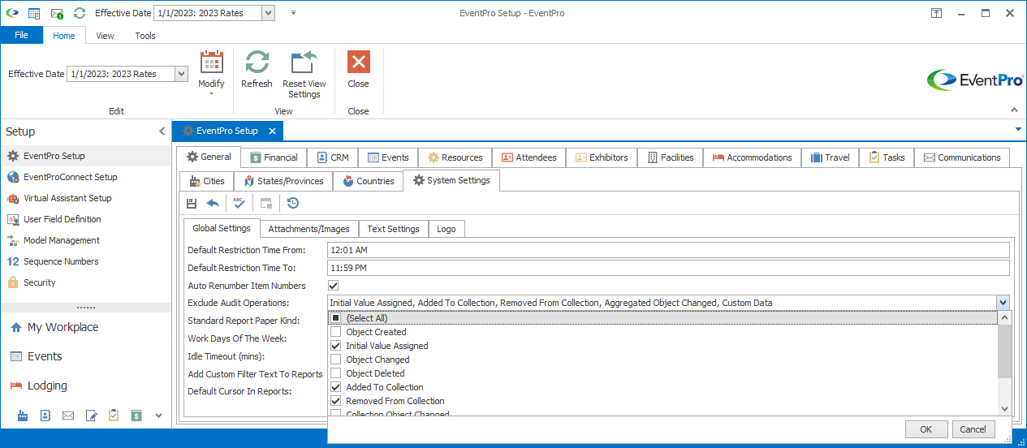Uncheck Added To Collection option
Screen dimensions: 1027x448
(335, 387)
